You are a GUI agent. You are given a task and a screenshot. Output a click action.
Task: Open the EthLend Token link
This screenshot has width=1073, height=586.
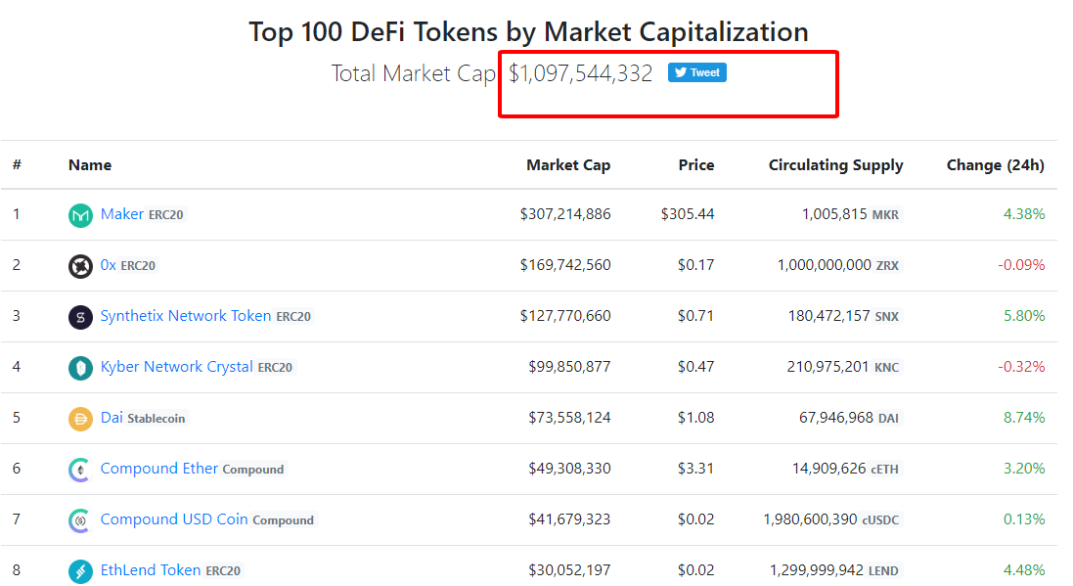point(151,570)
